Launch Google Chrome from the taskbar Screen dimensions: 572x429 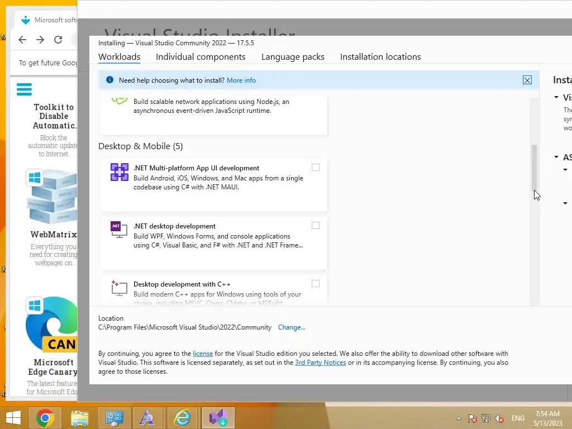tap(45, 418)
